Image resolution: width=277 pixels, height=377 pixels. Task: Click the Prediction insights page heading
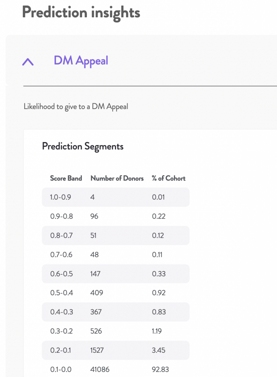click(81, 13)
